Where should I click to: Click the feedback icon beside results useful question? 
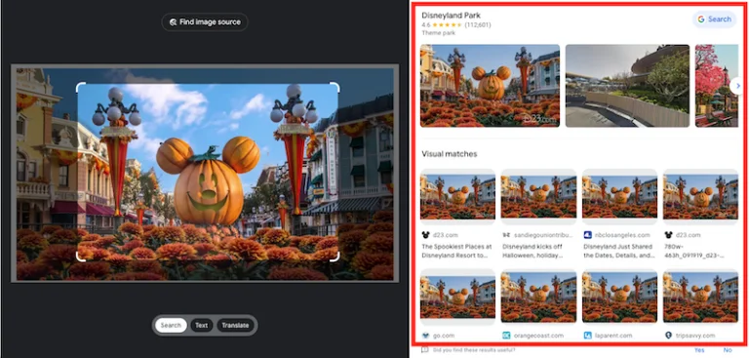pos(424,350)
